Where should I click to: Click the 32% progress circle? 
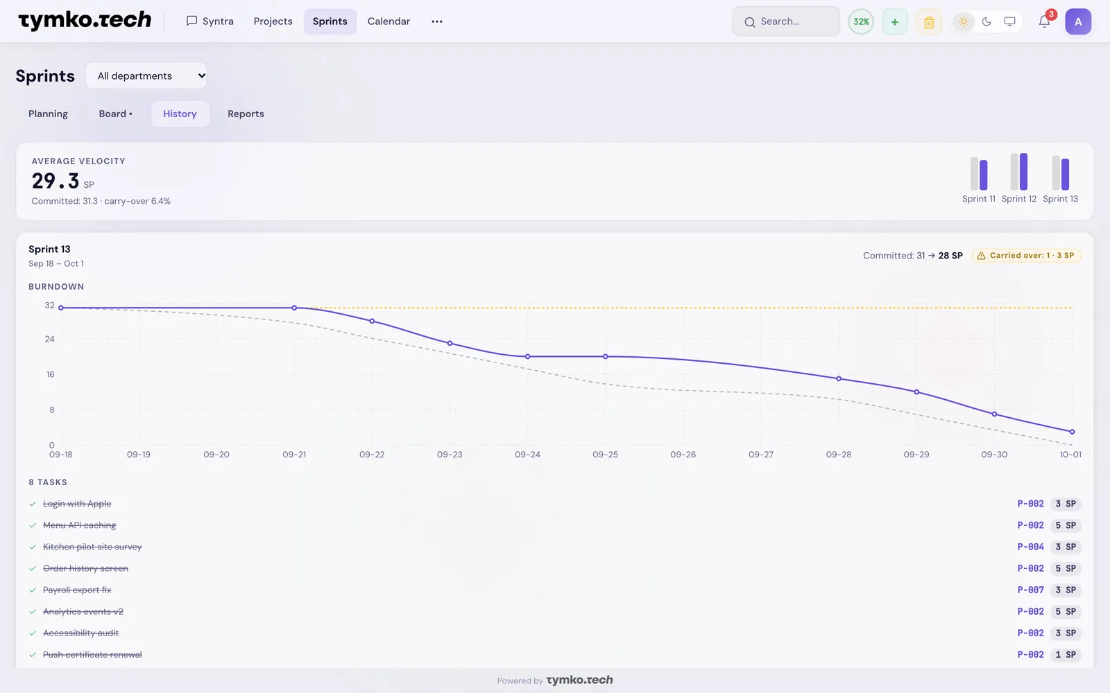[x=861, y=21]
